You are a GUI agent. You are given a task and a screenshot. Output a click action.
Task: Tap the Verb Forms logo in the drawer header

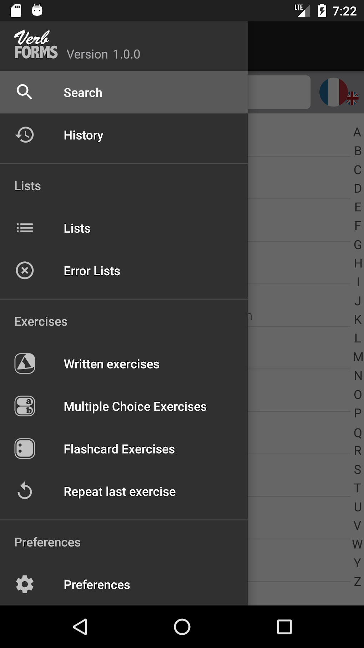click(36, 45)
